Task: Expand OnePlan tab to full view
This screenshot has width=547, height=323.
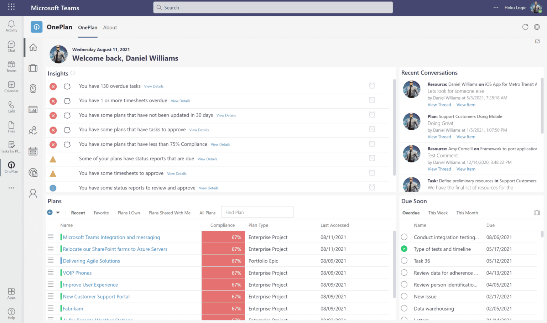Action: click(537, 42)
